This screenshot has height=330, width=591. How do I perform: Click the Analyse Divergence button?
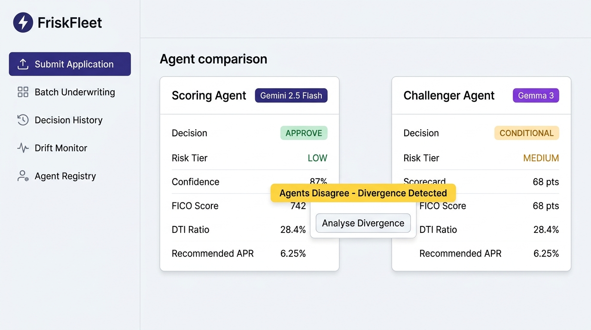[363, 223]
